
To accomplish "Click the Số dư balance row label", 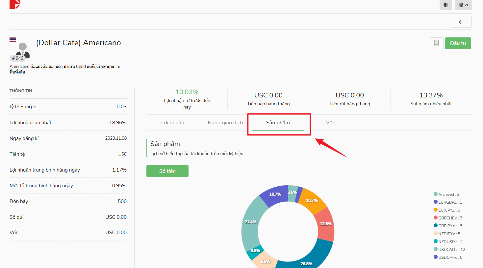I will [16, 217].
